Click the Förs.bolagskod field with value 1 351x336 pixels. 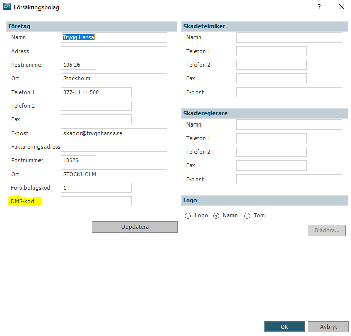[x=96, y=187]
